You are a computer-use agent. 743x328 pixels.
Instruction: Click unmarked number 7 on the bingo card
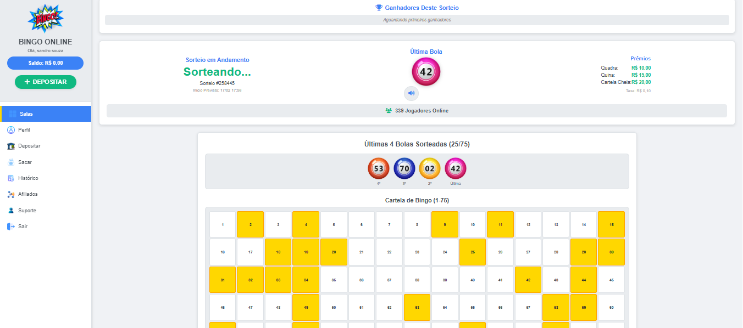tap(390, 225)
